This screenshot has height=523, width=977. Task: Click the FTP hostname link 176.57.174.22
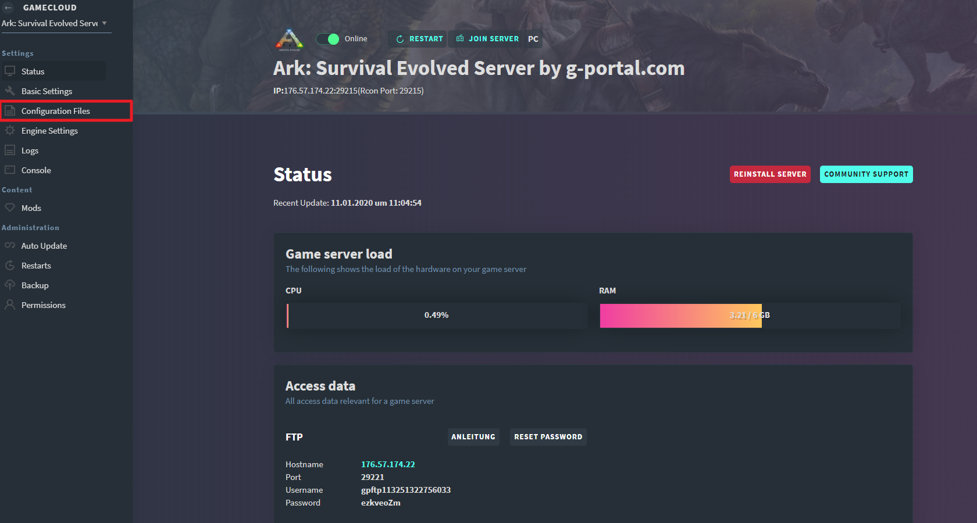[388, 464]
